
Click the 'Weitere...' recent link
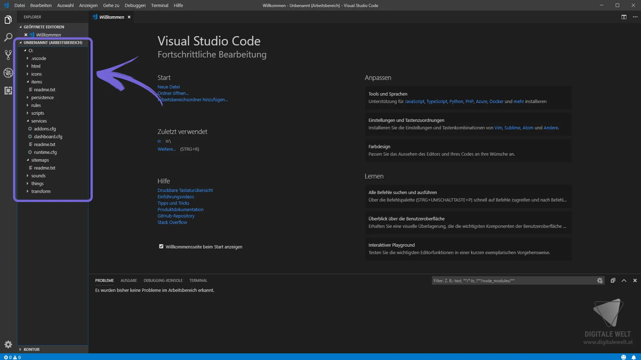167,149
